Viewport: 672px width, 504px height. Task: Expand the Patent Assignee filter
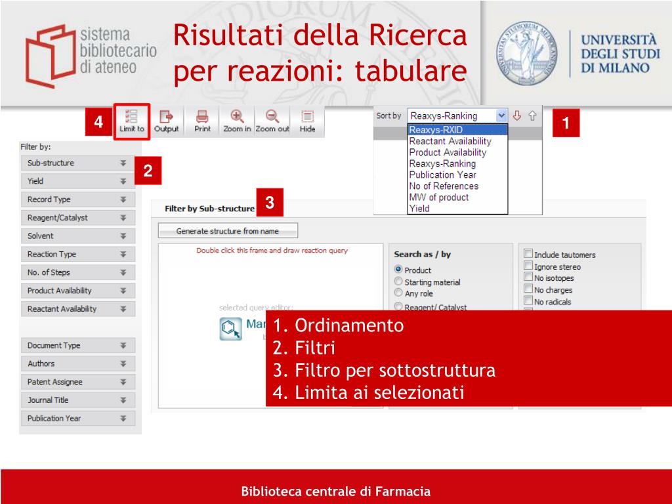click(x=78, y=382)
